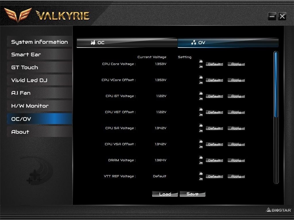Switch to the OV tab

pyautogui.click(x=228, y=43)
